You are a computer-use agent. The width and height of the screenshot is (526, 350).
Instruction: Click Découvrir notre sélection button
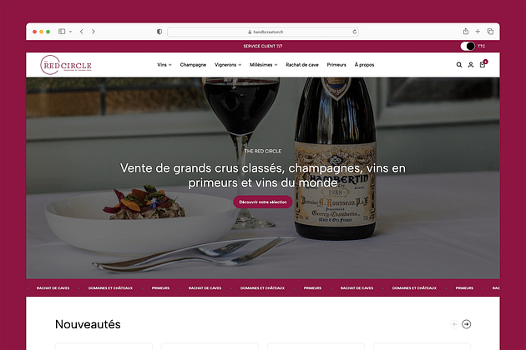coord(263,202)
